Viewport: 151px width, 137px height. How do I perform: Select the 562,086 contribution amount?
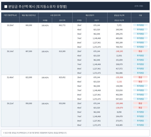(x=119, y=73)
